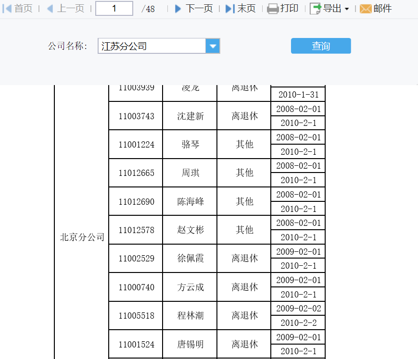The height and width of the screenshot is (359, 418).
Task: Click the blue 查询 button
Action: click(x=321, y=46)
